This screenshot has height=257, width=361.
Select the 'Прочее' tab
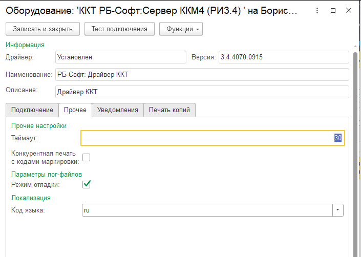pos(75,110)
